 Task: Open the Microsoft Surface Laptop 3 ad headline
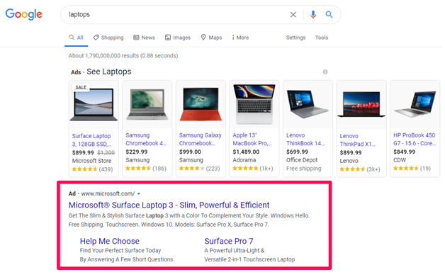pos(169,205)
